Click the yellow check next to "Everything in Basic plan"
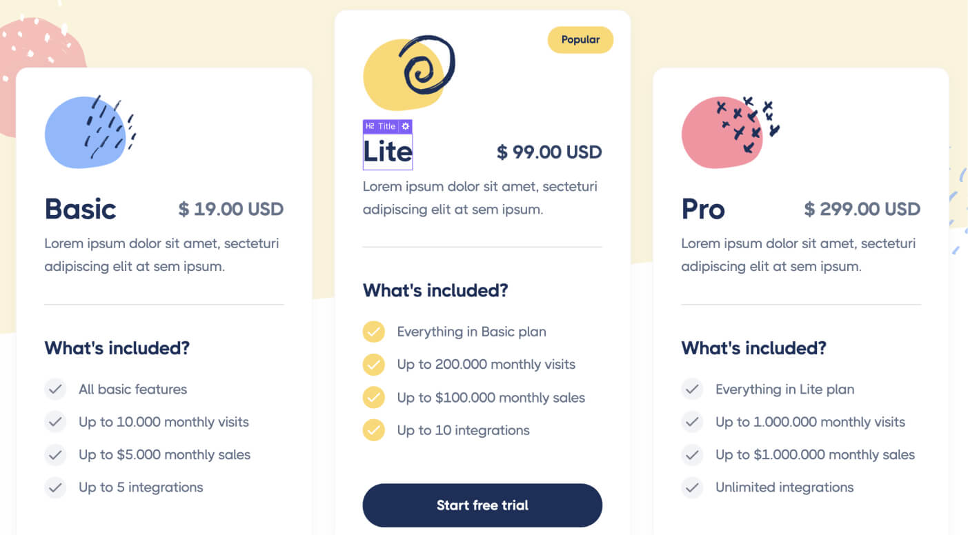Image resolution: width=968 pixels, height=535 pixels. tap(373, 332)
